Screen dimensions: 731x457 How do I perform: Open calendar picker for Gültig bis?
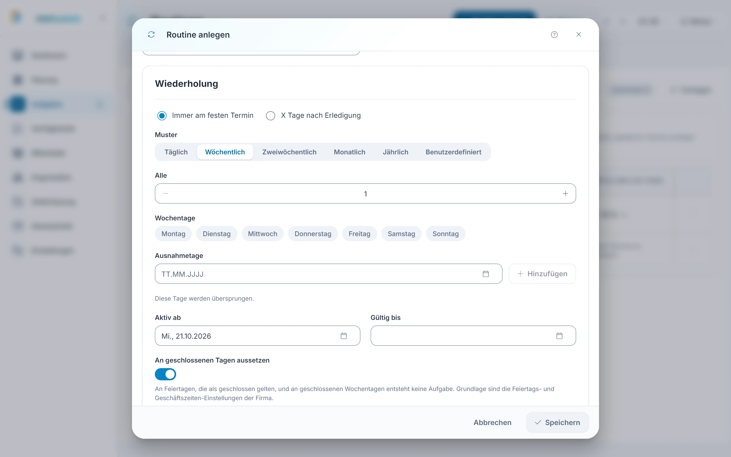click(x=559, y=336)
